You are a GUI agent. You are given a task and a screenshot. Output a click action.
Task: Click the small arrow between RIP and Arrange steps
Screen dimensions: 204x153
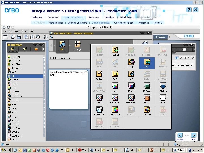pyautogui.click(x=70, y=46)
